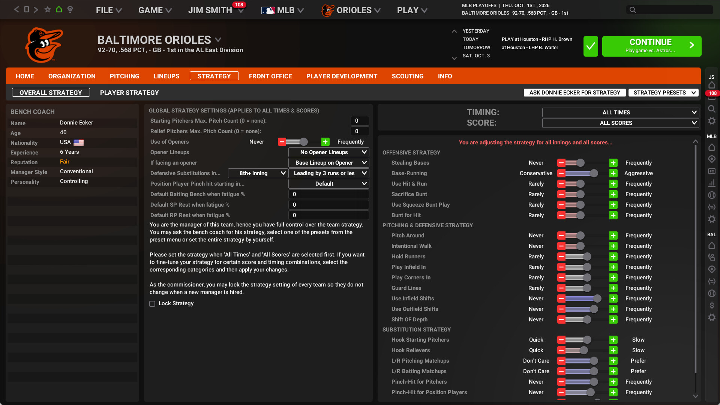Decrease Intentional Walk using the red minus button
Screen dimensions: 720x405
(x=561, y=246)
